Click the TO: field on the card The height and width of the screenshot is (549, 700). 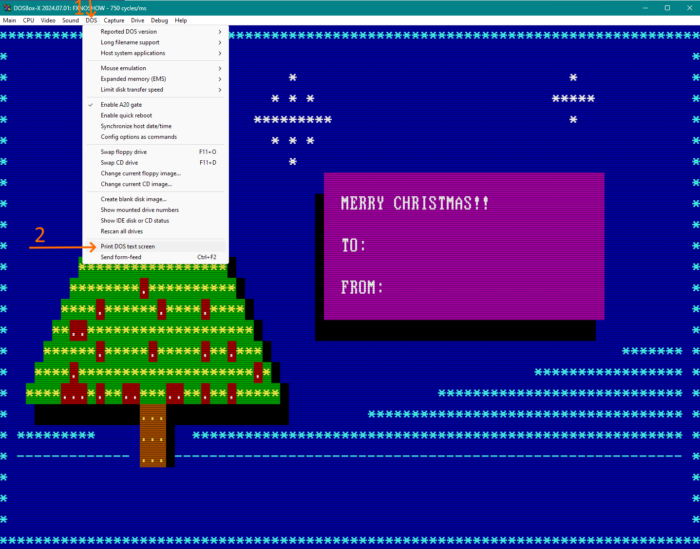tap(353, 245)
